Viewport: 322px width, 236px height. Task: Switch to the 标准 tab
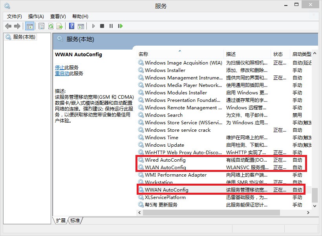tap(75, 221)
